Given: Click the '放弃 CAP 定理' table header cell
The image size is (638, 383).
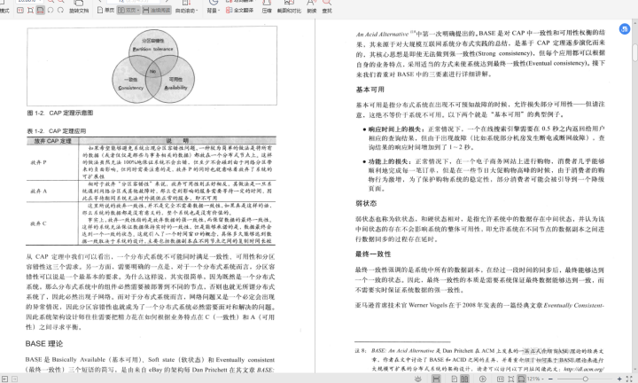Looking at the screenshot, I should click(x=52, y=141).
